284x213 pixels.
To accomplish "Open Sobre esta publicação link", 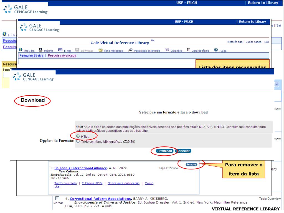I will [x=123, y=183].
